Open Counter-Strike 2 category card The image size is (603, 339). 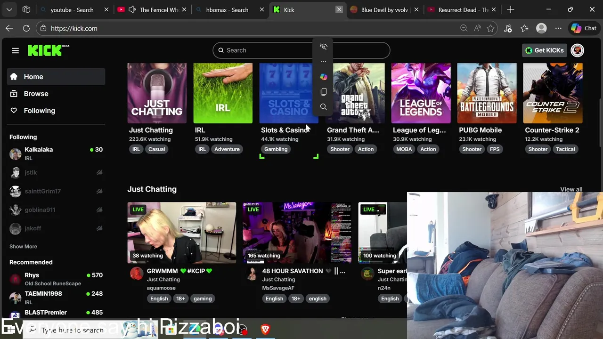[553, 93]
